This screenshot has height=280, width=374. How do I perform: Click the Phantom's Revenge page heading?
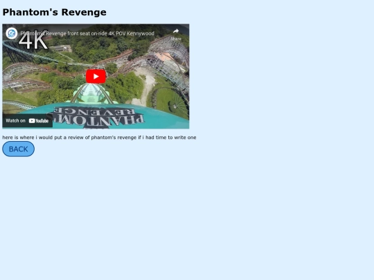[55, 12]
